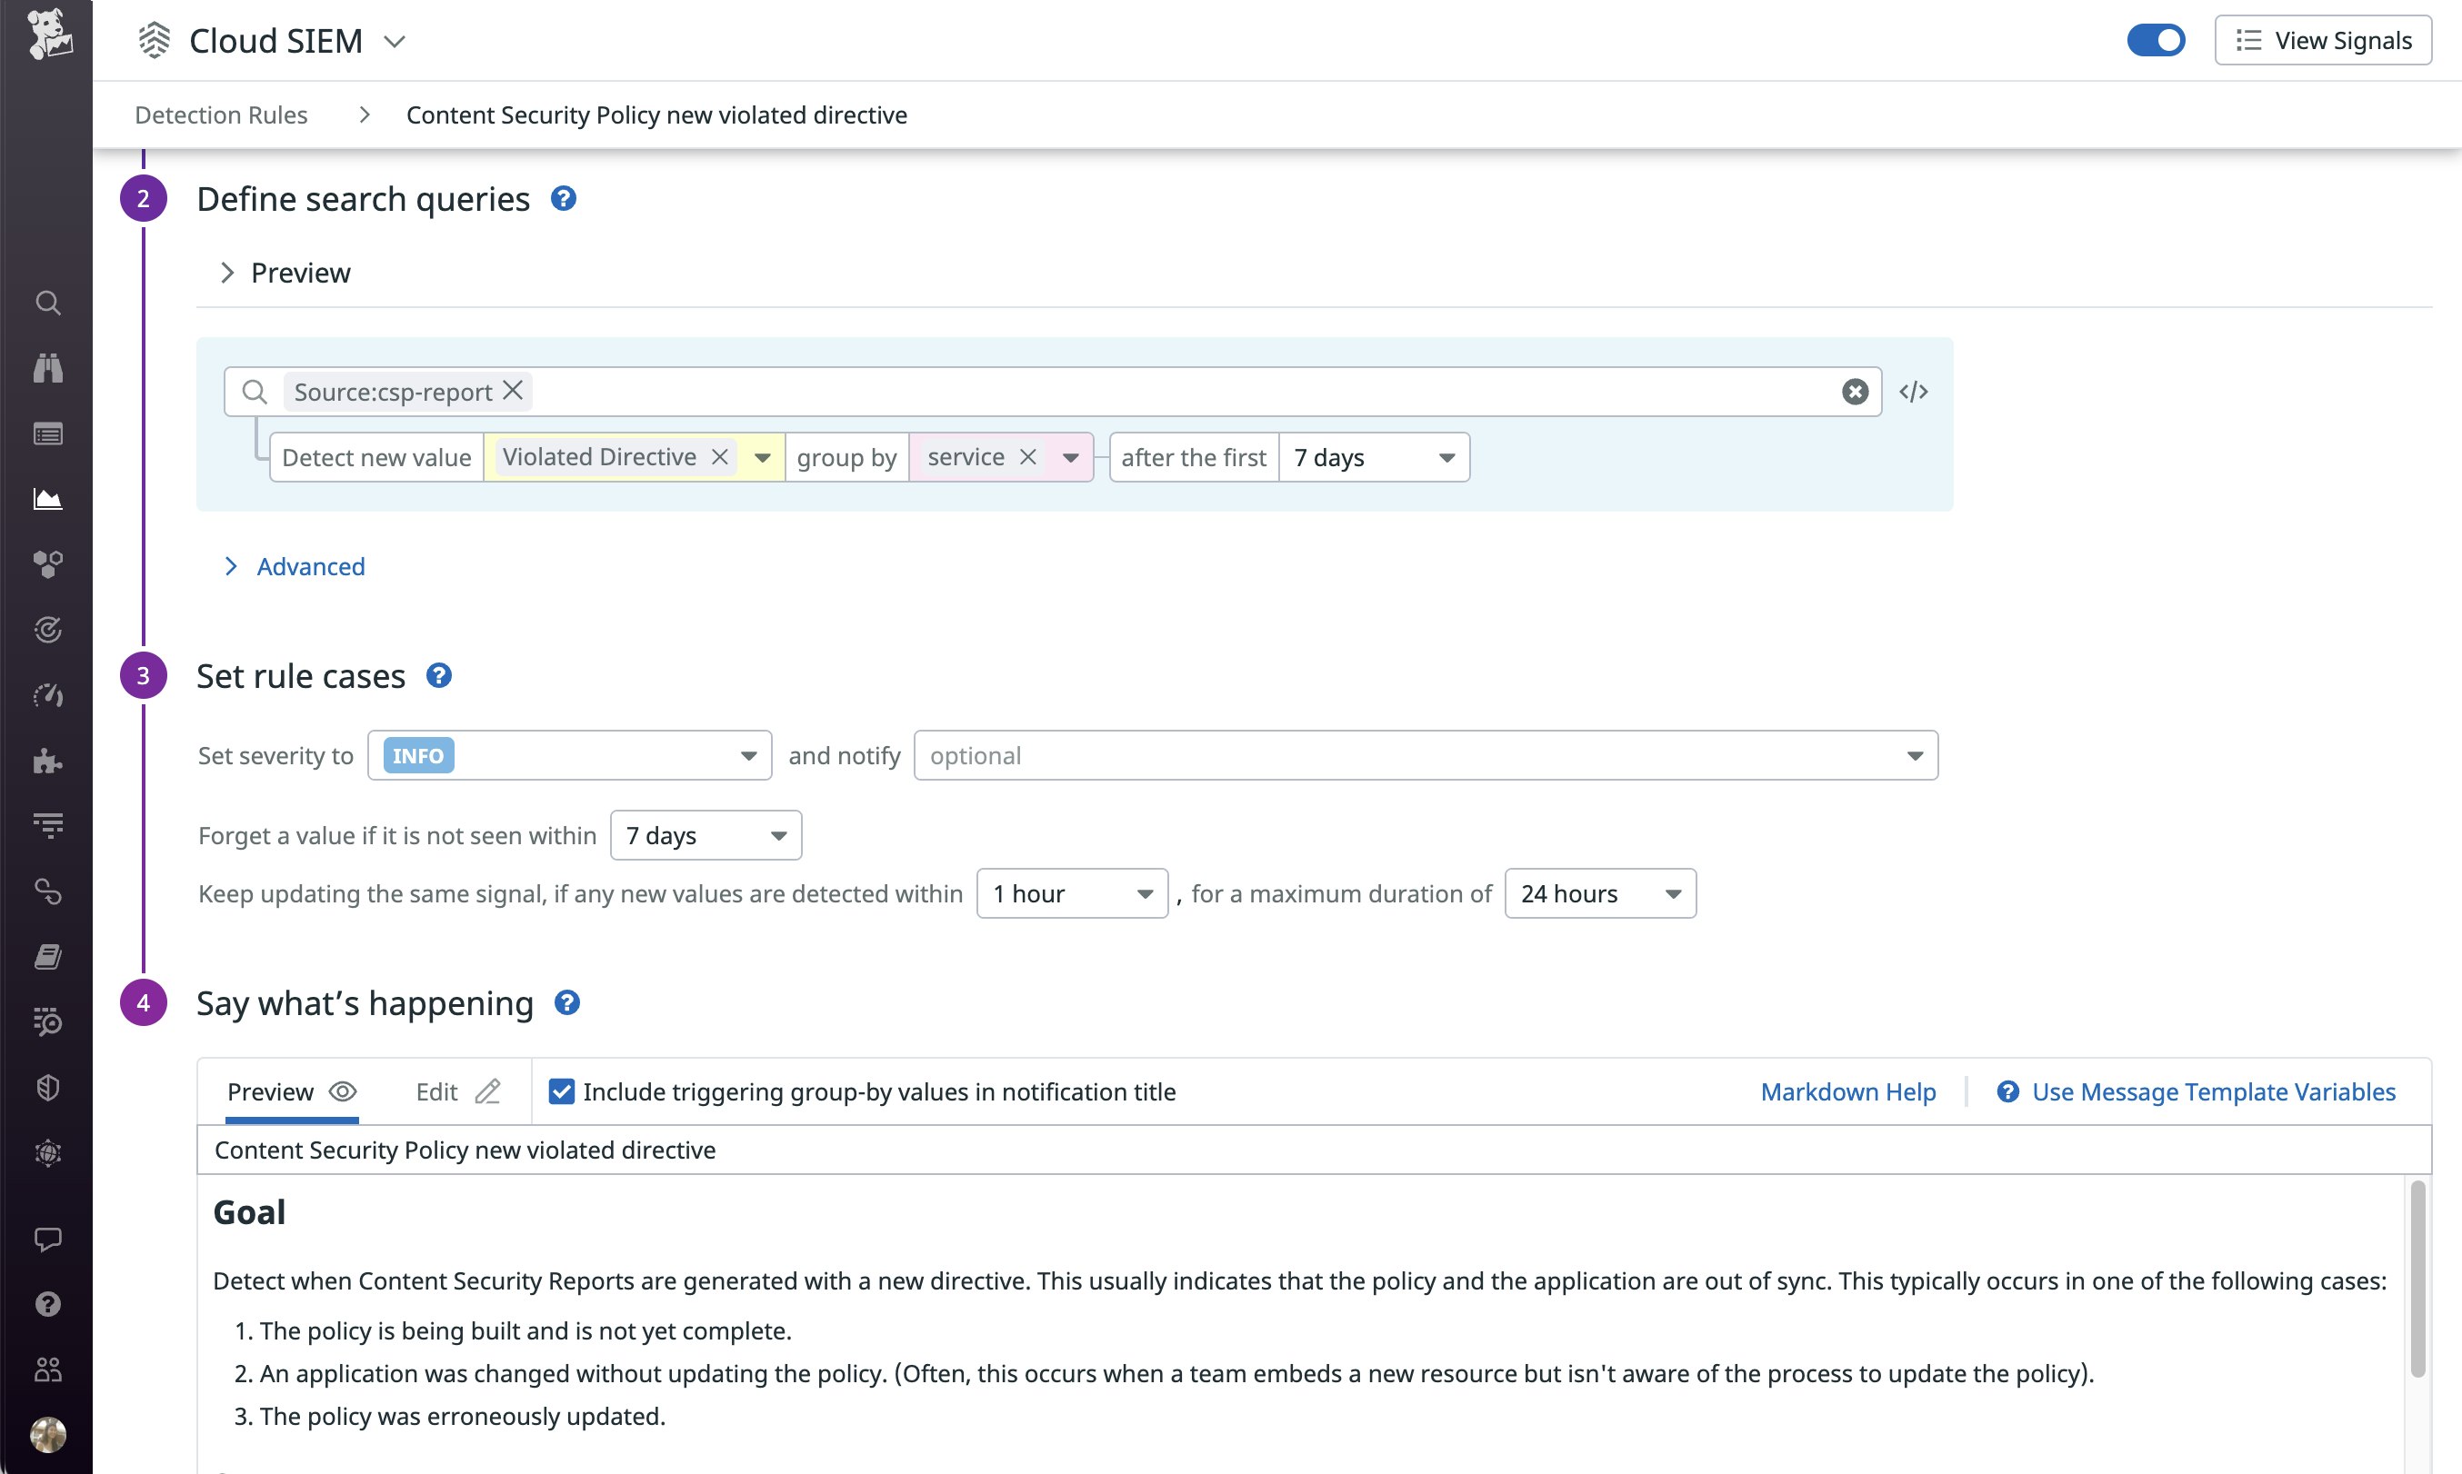
Task: Open the Log Explorer magnifier icon
Action: (x=47, y=1023)
